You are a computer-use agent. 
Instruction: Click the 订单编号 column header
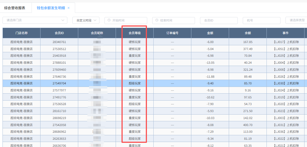point(172,33)
